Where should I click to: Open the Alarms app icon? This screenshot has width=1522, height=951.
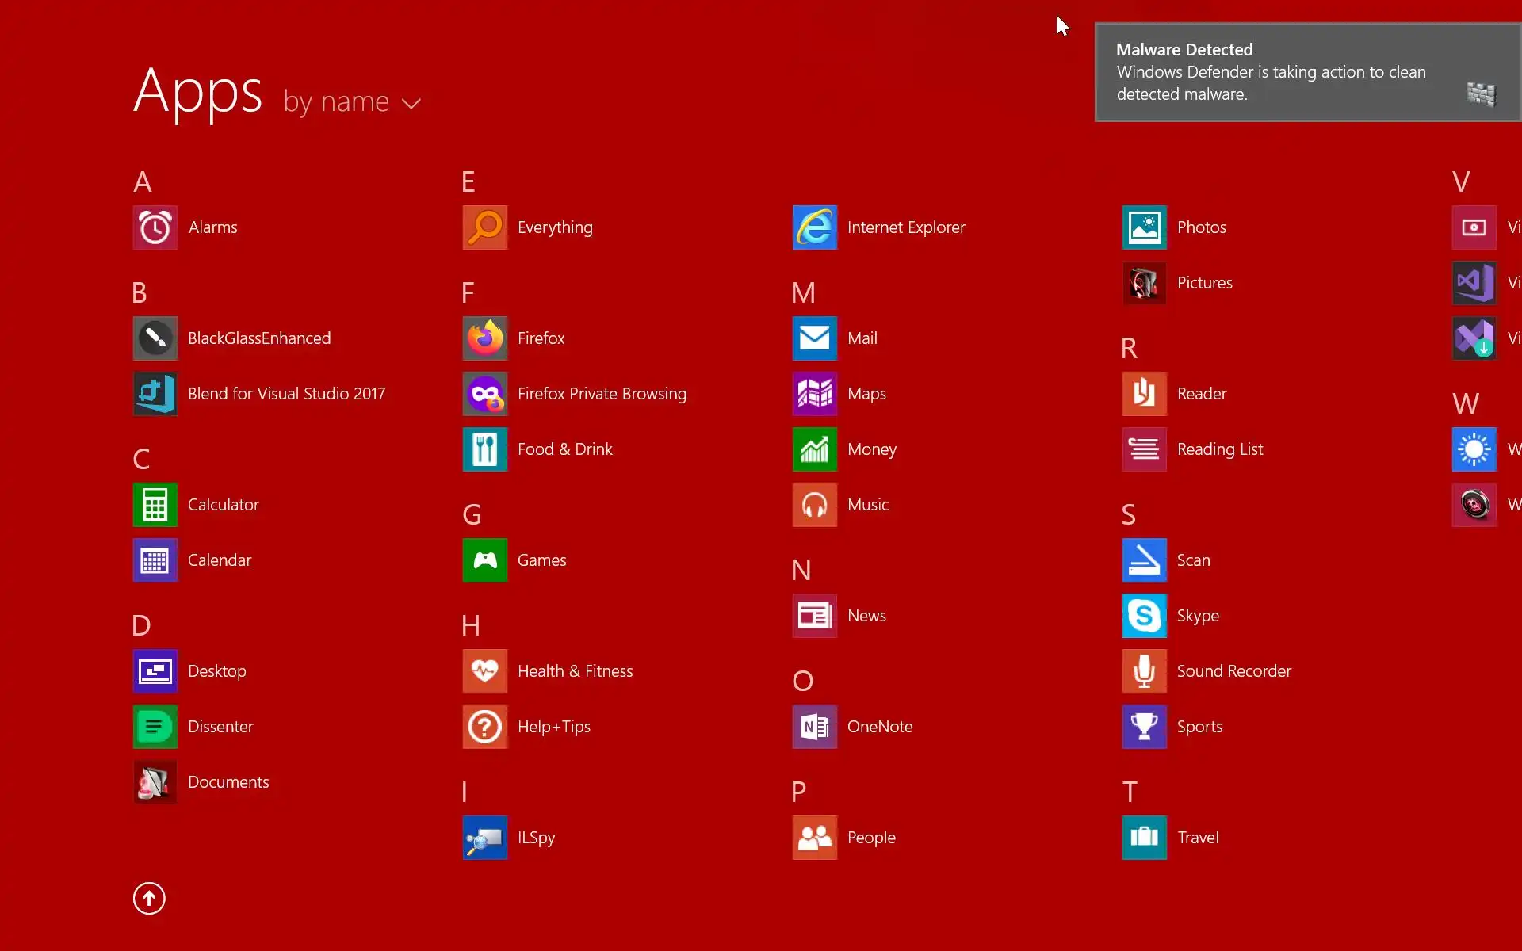click(155, 227)
